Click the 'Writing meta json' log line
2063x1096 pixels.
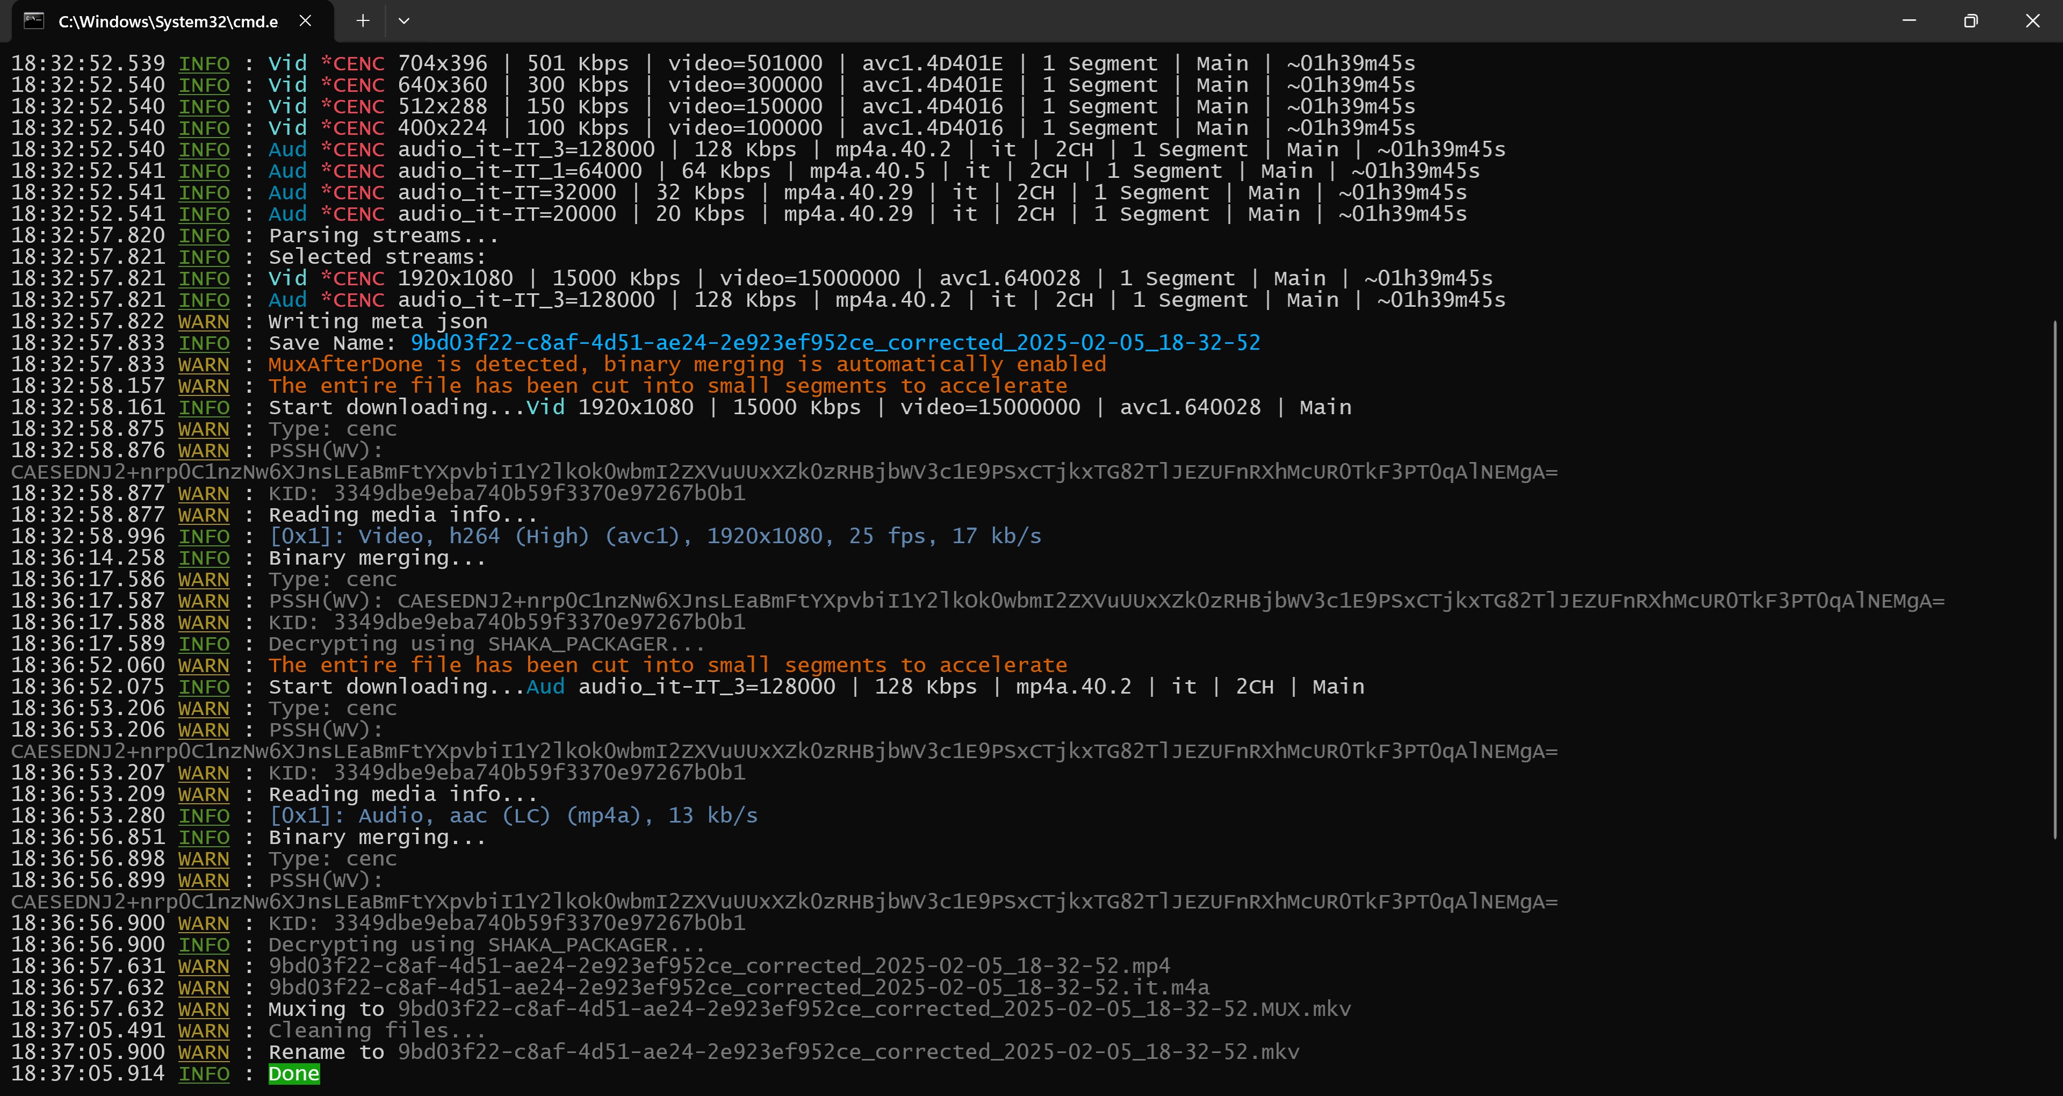coord(377,321)
